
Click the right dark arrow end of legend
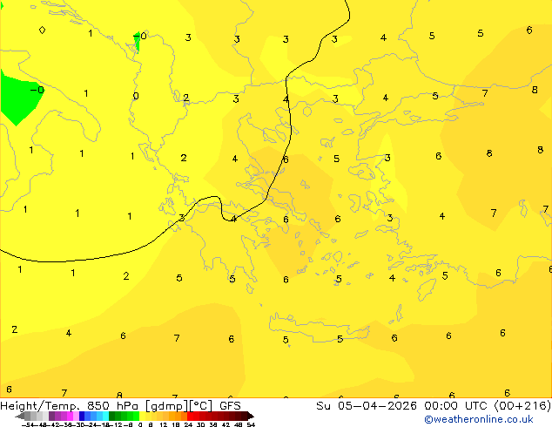coord(250,417)
